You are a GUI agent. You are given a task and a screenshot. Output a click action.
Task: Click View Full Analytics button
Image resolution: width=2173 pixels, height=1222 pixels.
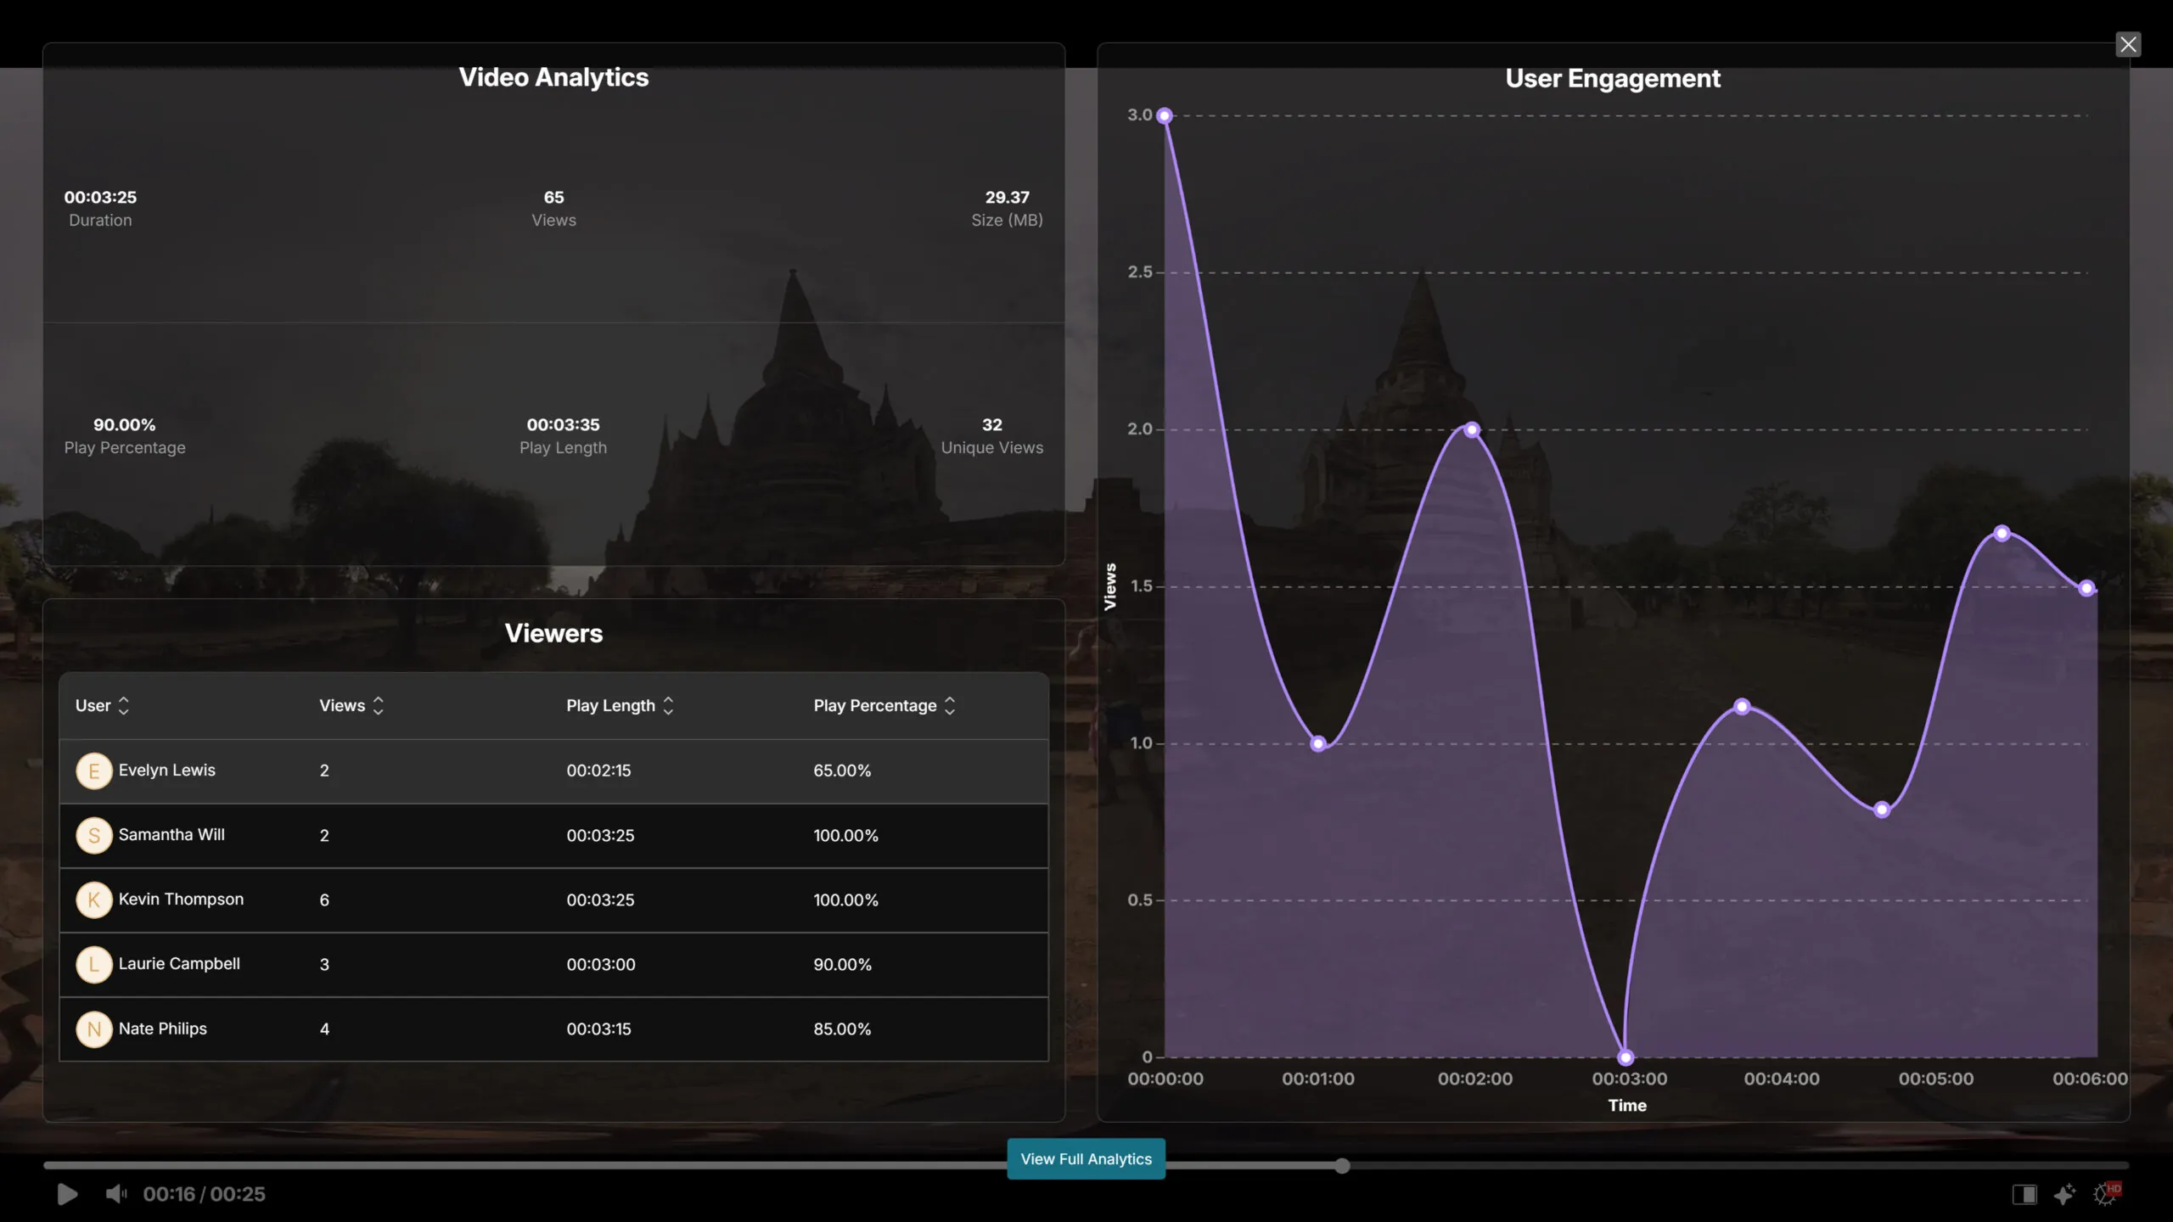pos(1086,1158)
